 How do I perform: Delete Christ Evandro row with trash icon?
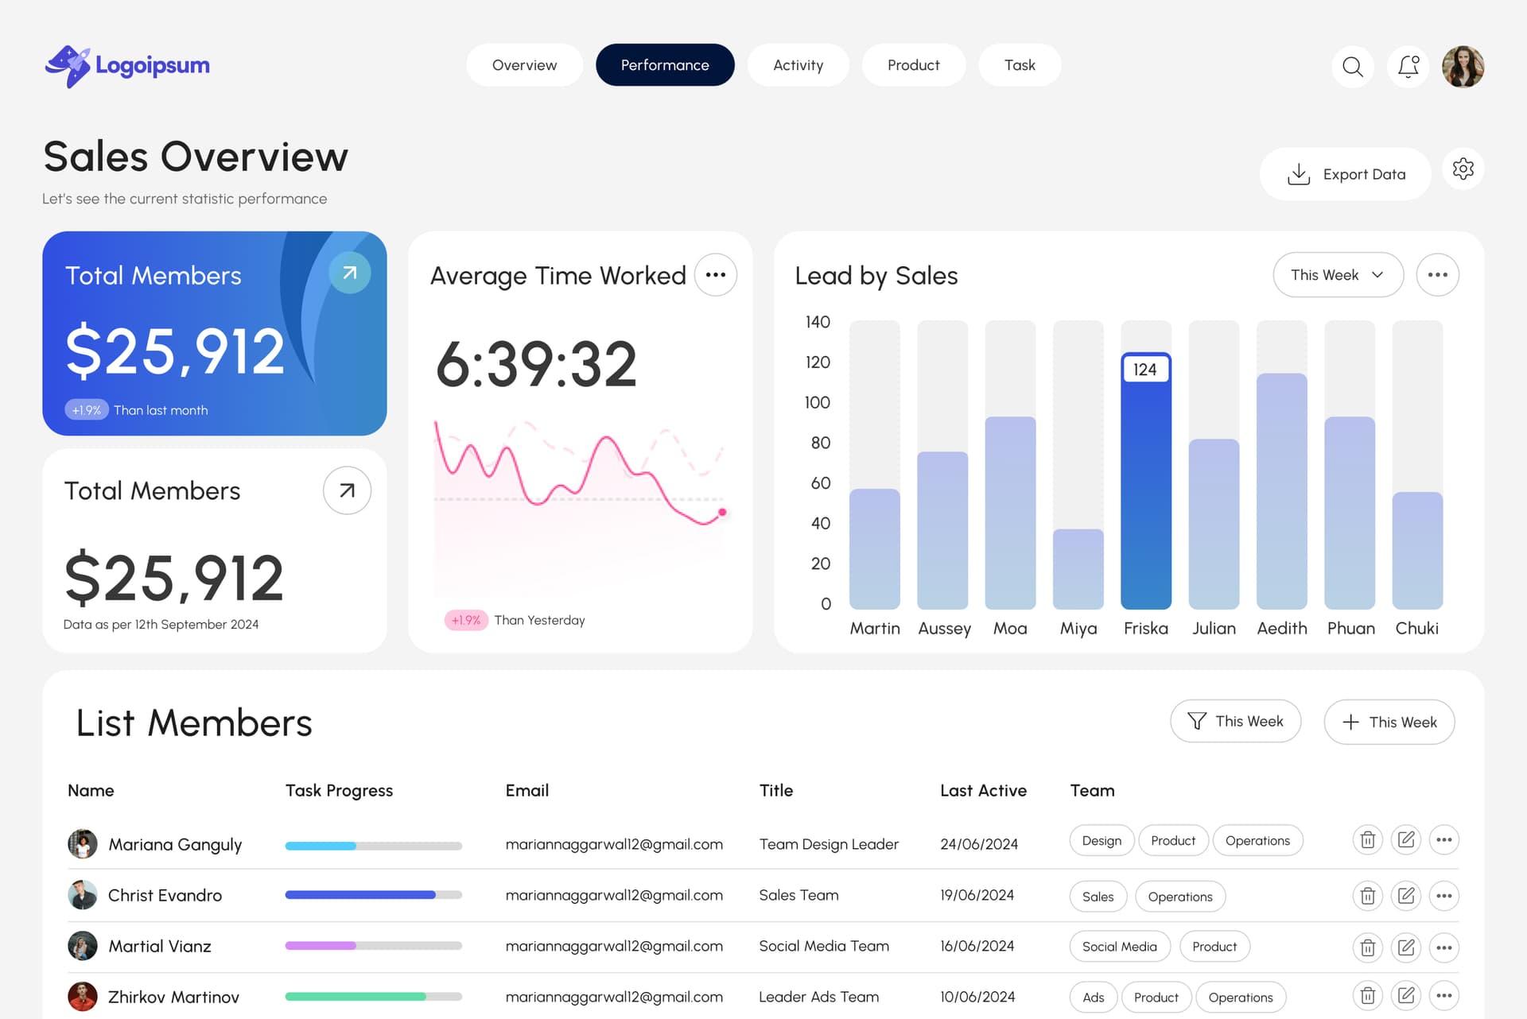point(1367,896)
